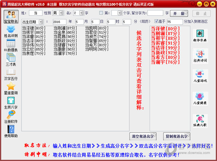Select 当刚澜[87分] in generated list
This screenshot has height=161, width=217.
pyautogui.click(x=65, y=28)
